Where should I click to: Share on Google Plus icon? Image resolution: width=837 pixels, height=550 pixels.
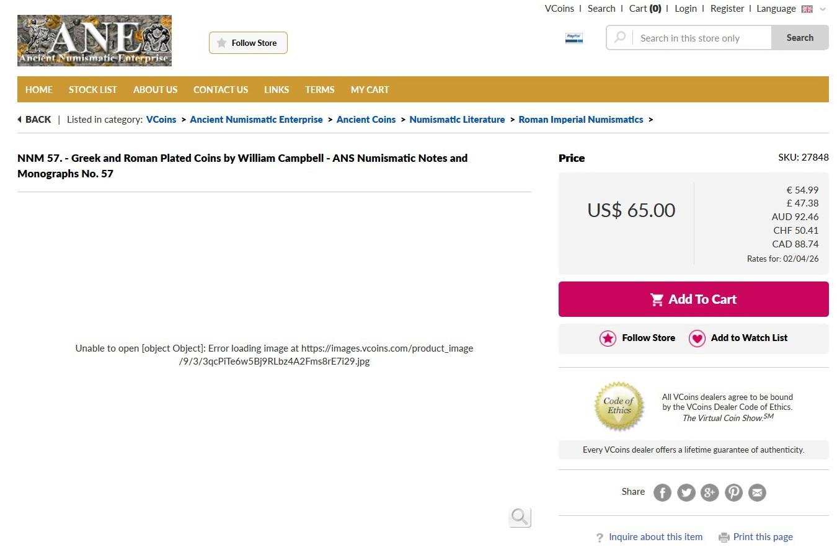(709, 493)
